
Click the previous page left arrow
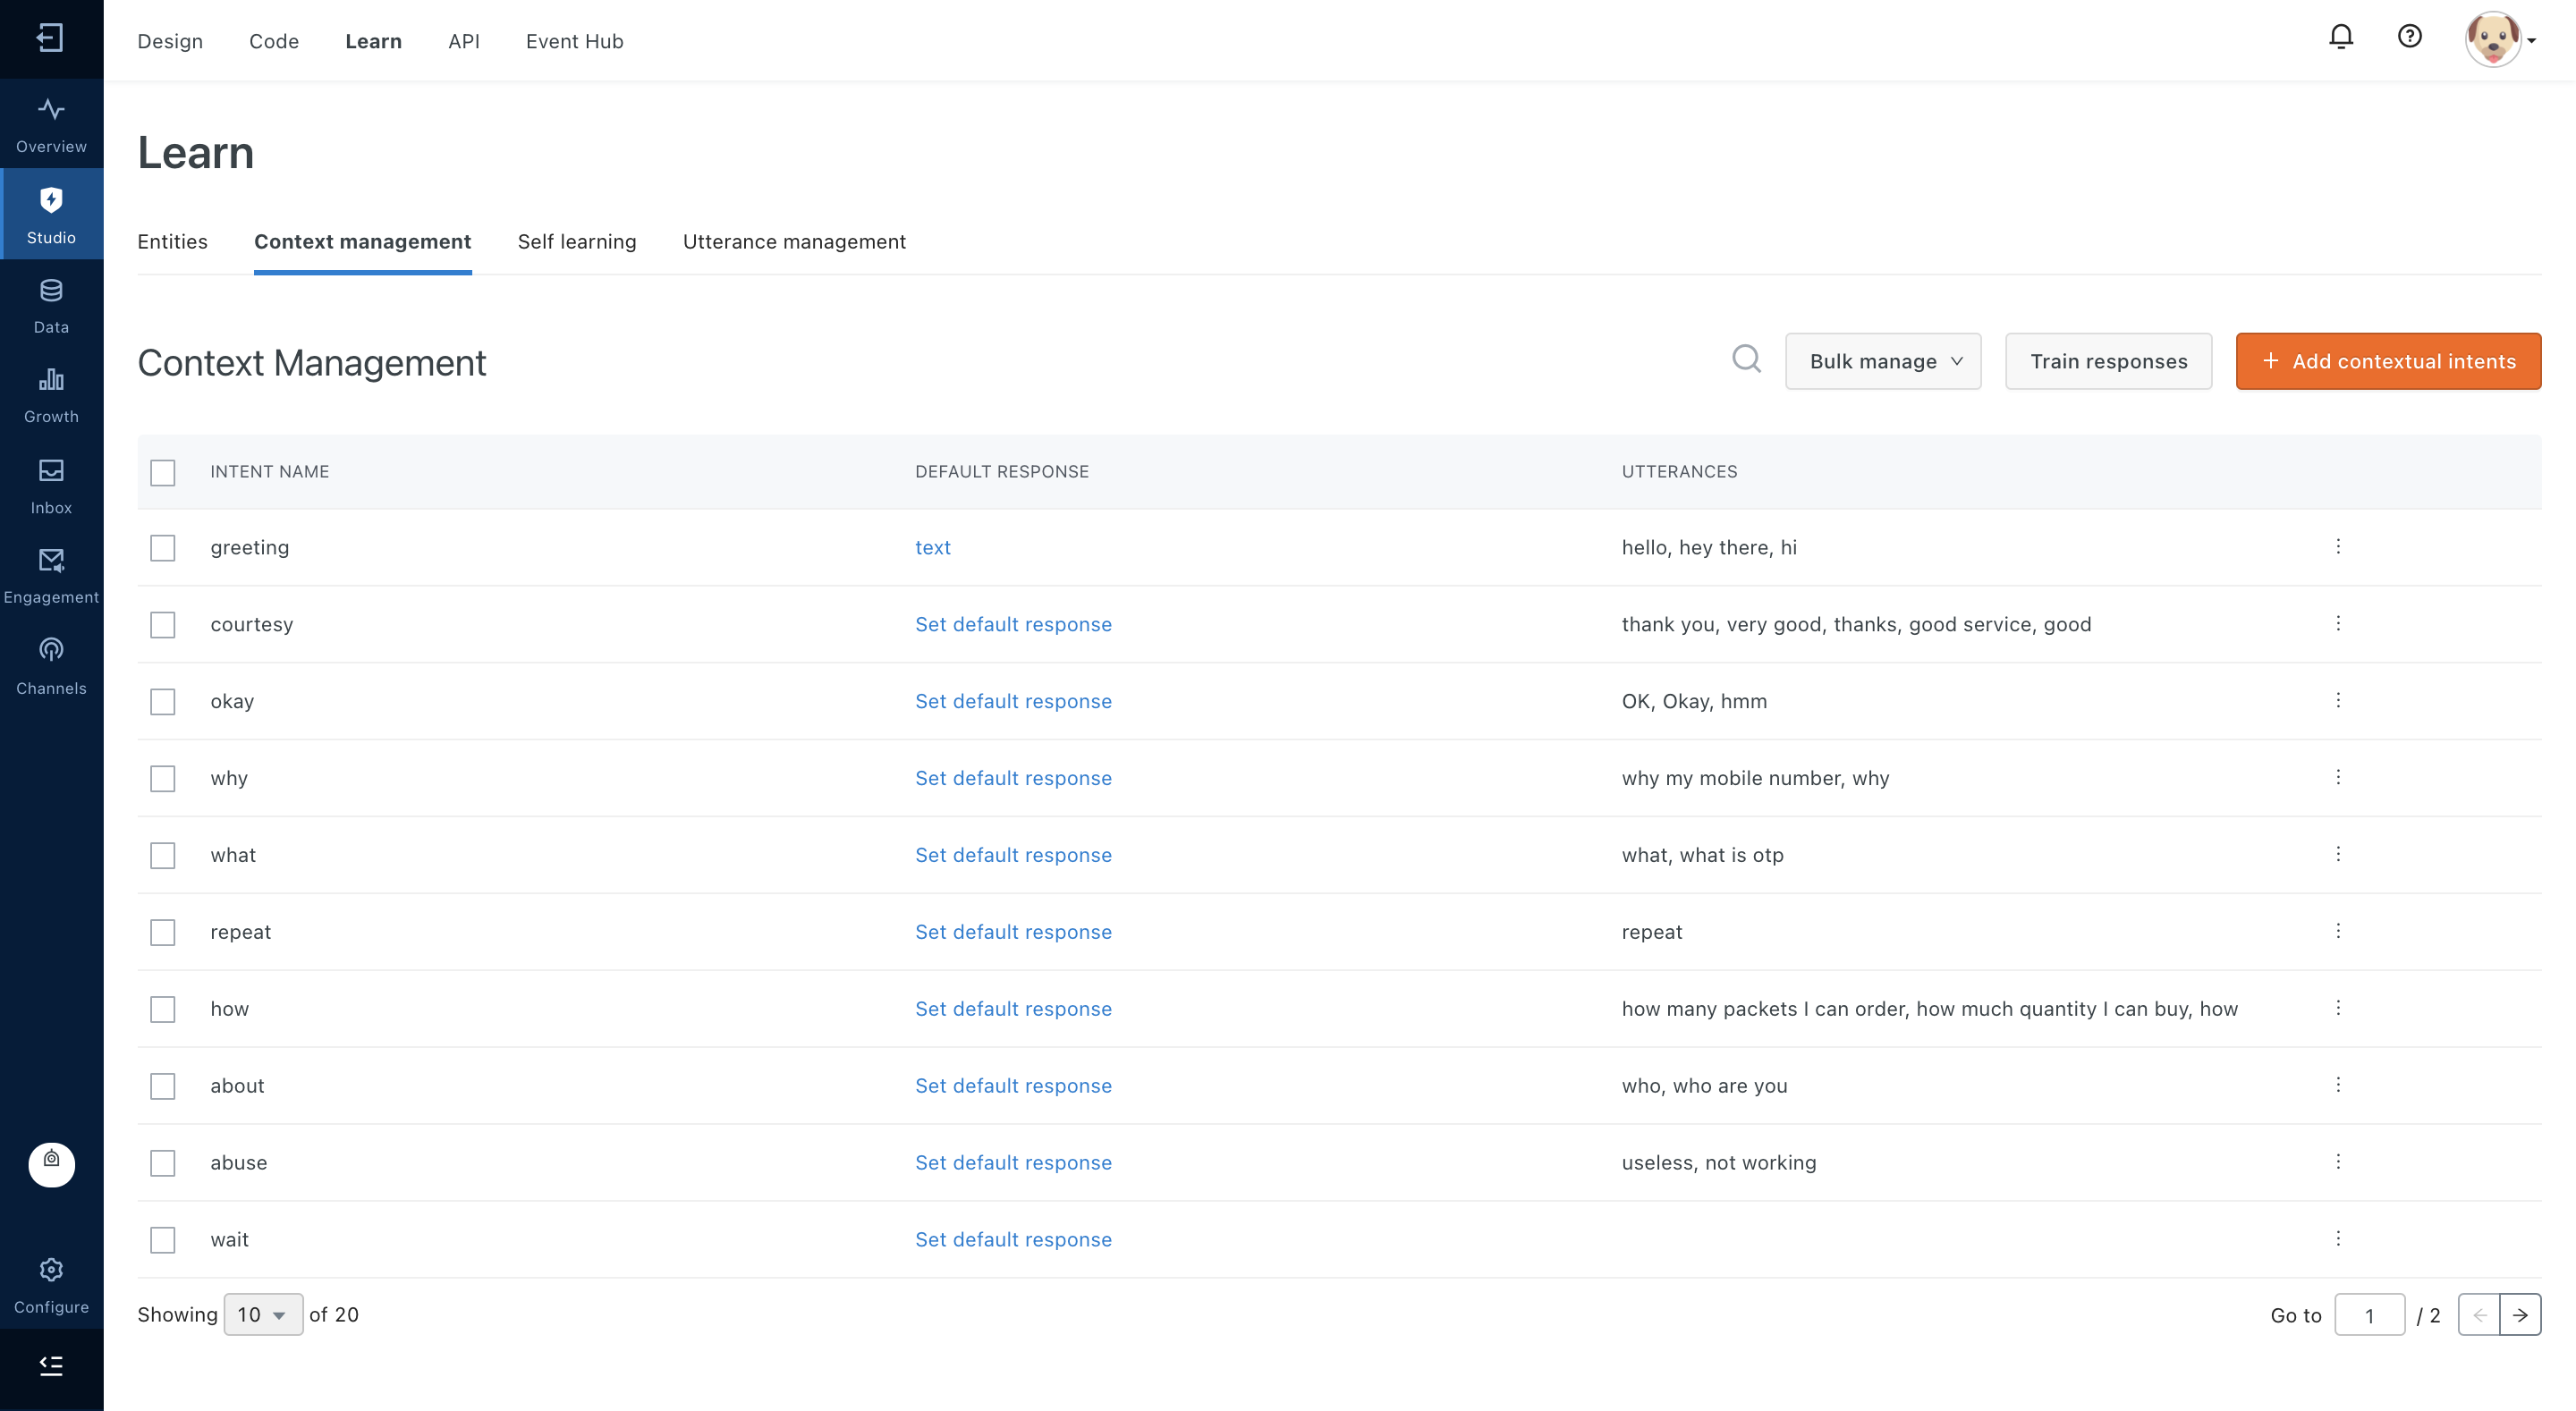tap(2479, 1315)
